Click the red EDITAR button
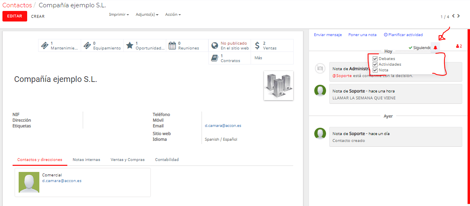This screenshot has width=470, height=206. pos(15,16)
